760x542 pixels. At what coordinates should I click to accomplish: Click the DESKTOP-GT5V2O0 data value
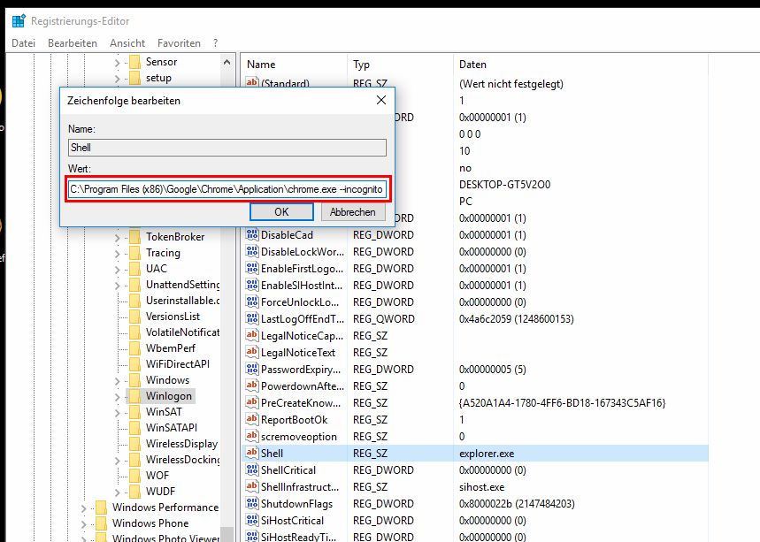504,185
